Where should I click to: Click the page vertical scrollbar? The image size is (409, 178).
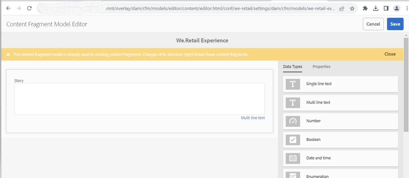click(406, 85)
